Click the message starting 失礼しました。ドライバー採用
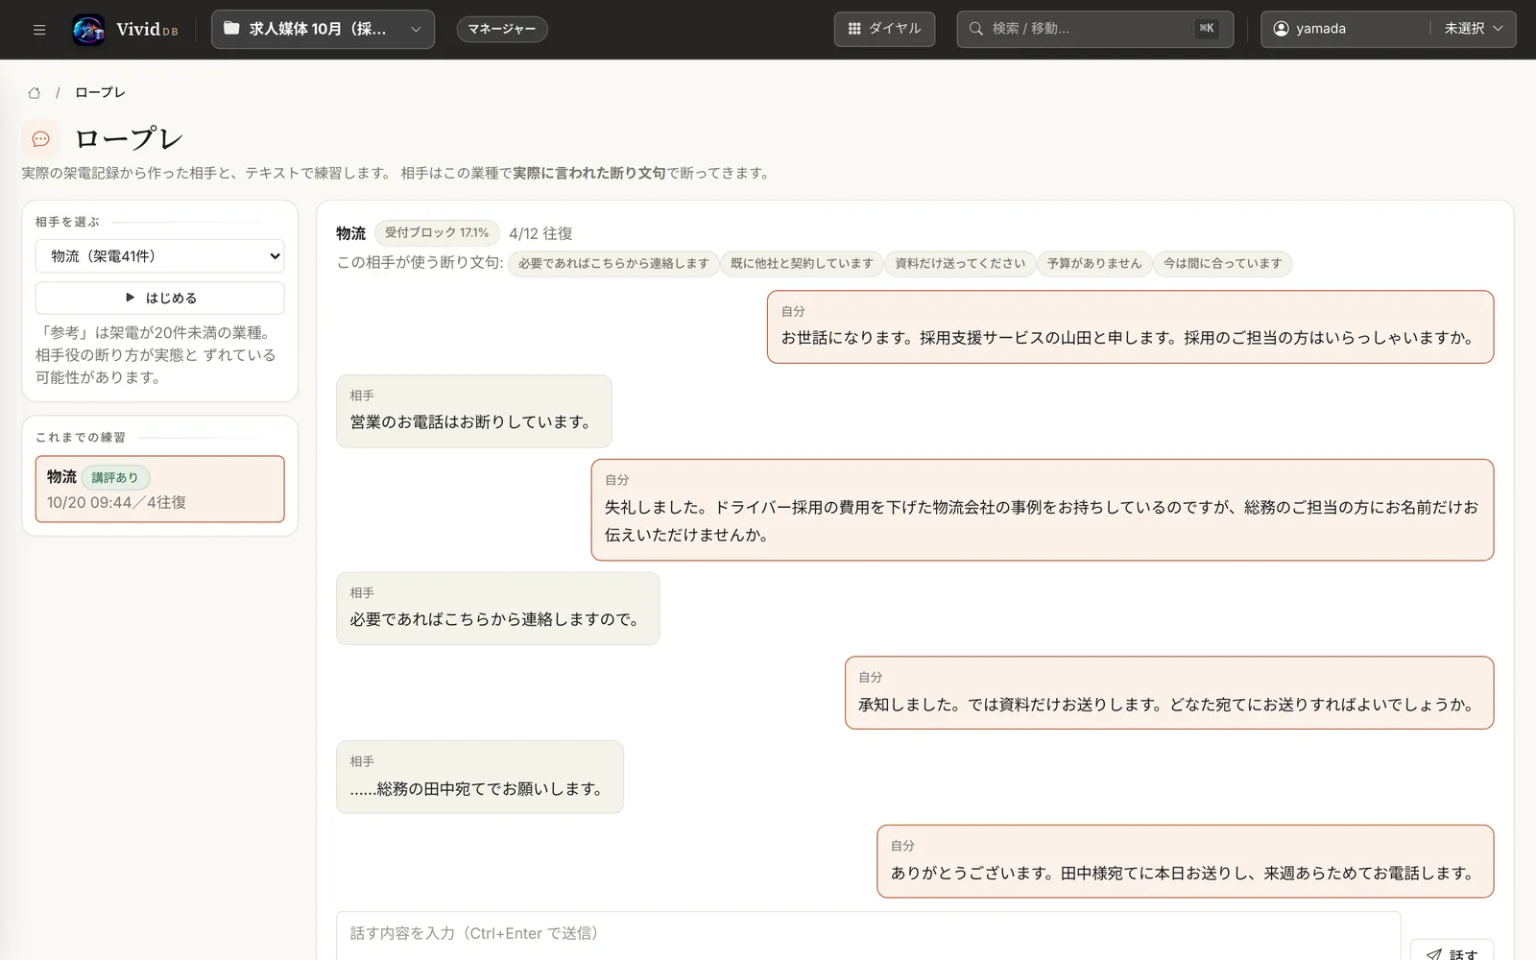The image size is (1536, 960). pyautogui.click(x=1043, y=510)
